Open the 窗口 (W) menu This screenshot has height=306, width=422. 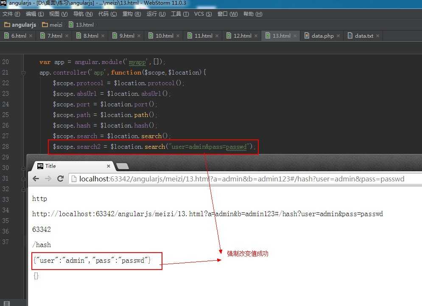(x=228, y=14)
